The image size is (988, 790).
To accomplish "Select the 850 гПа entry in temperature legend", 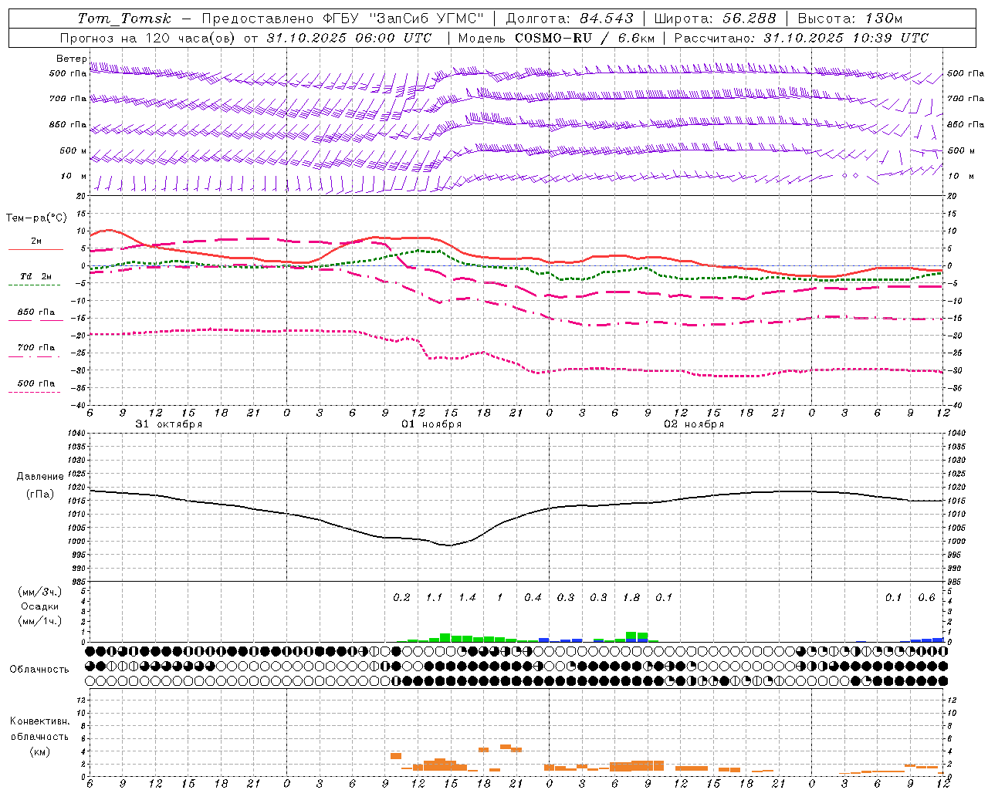I will click(x=36, y=312).
